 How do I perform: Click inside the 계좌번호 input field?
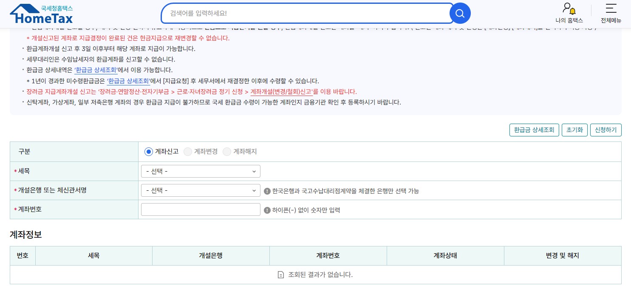click(x=200, y=209)
